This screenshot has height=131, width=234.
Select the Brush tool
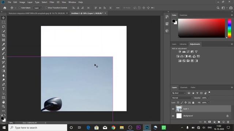(x=3, y=53)
